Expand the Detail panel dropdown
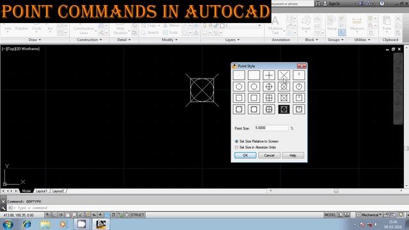409x230 pixels. (124, 40)
